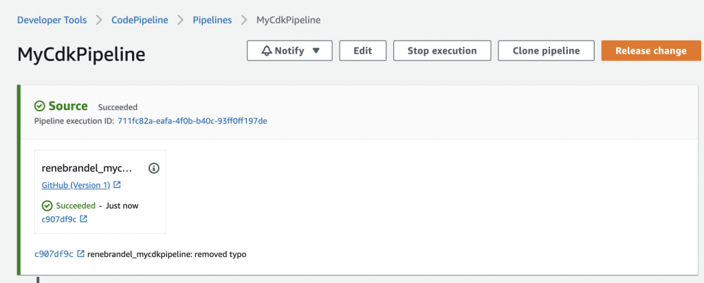Click the external link icon beside the card's c907df9c
Viewport: 704px width, 283px height.
[83, 219]
